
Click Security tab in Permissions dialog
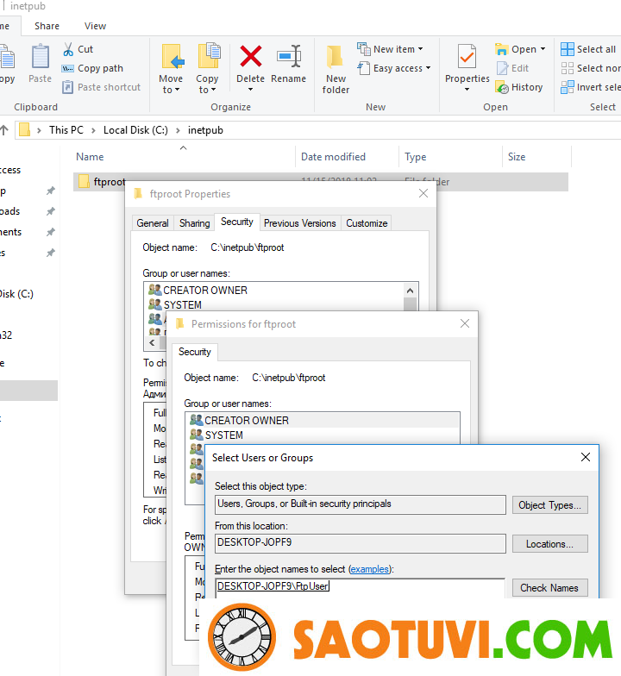point(195,352)
